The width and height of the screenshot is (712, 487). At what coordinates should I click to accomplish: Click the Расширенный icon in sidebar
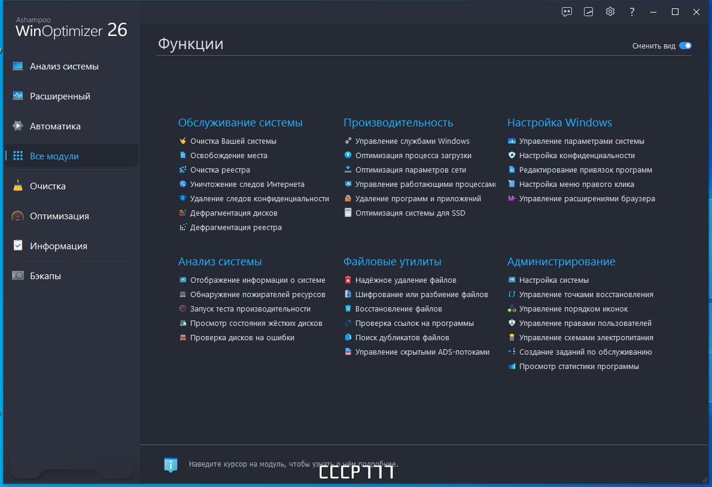pyautogui.click(x=18, y=96)
